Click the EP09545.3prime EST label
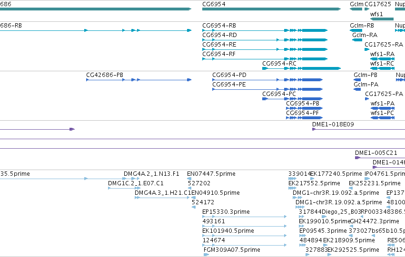 click(x=323, y=231)
